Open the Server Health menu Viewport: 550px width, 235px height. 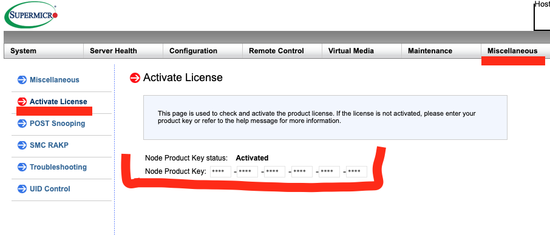(123, 51)
